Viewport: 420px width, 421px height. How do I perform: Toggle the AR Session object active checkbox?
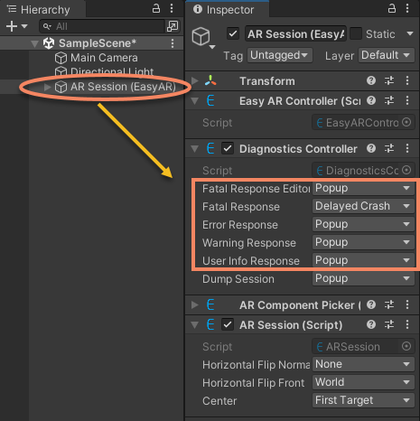(x=233, y=33)
